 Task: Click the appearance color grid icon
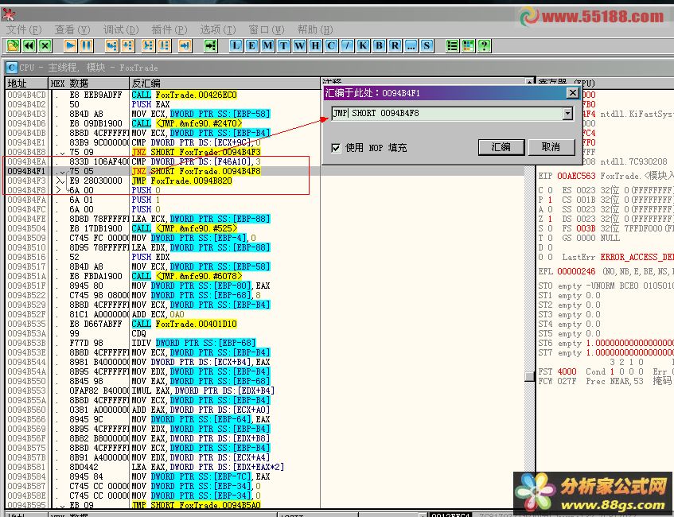(x=468, y=45)
